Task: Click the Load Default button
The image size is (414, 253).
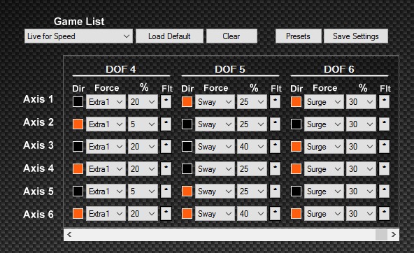Action: (169, 36)
